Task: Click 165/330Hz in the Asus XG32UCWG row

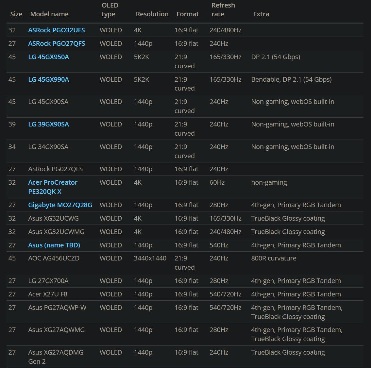Action: 225,218
